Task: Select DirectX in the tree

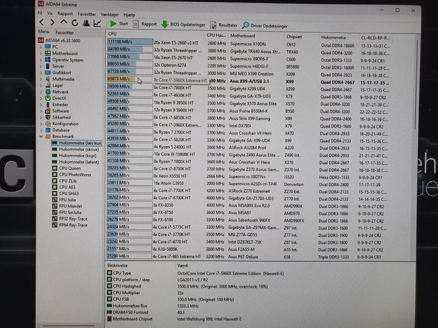Action: 56,98
